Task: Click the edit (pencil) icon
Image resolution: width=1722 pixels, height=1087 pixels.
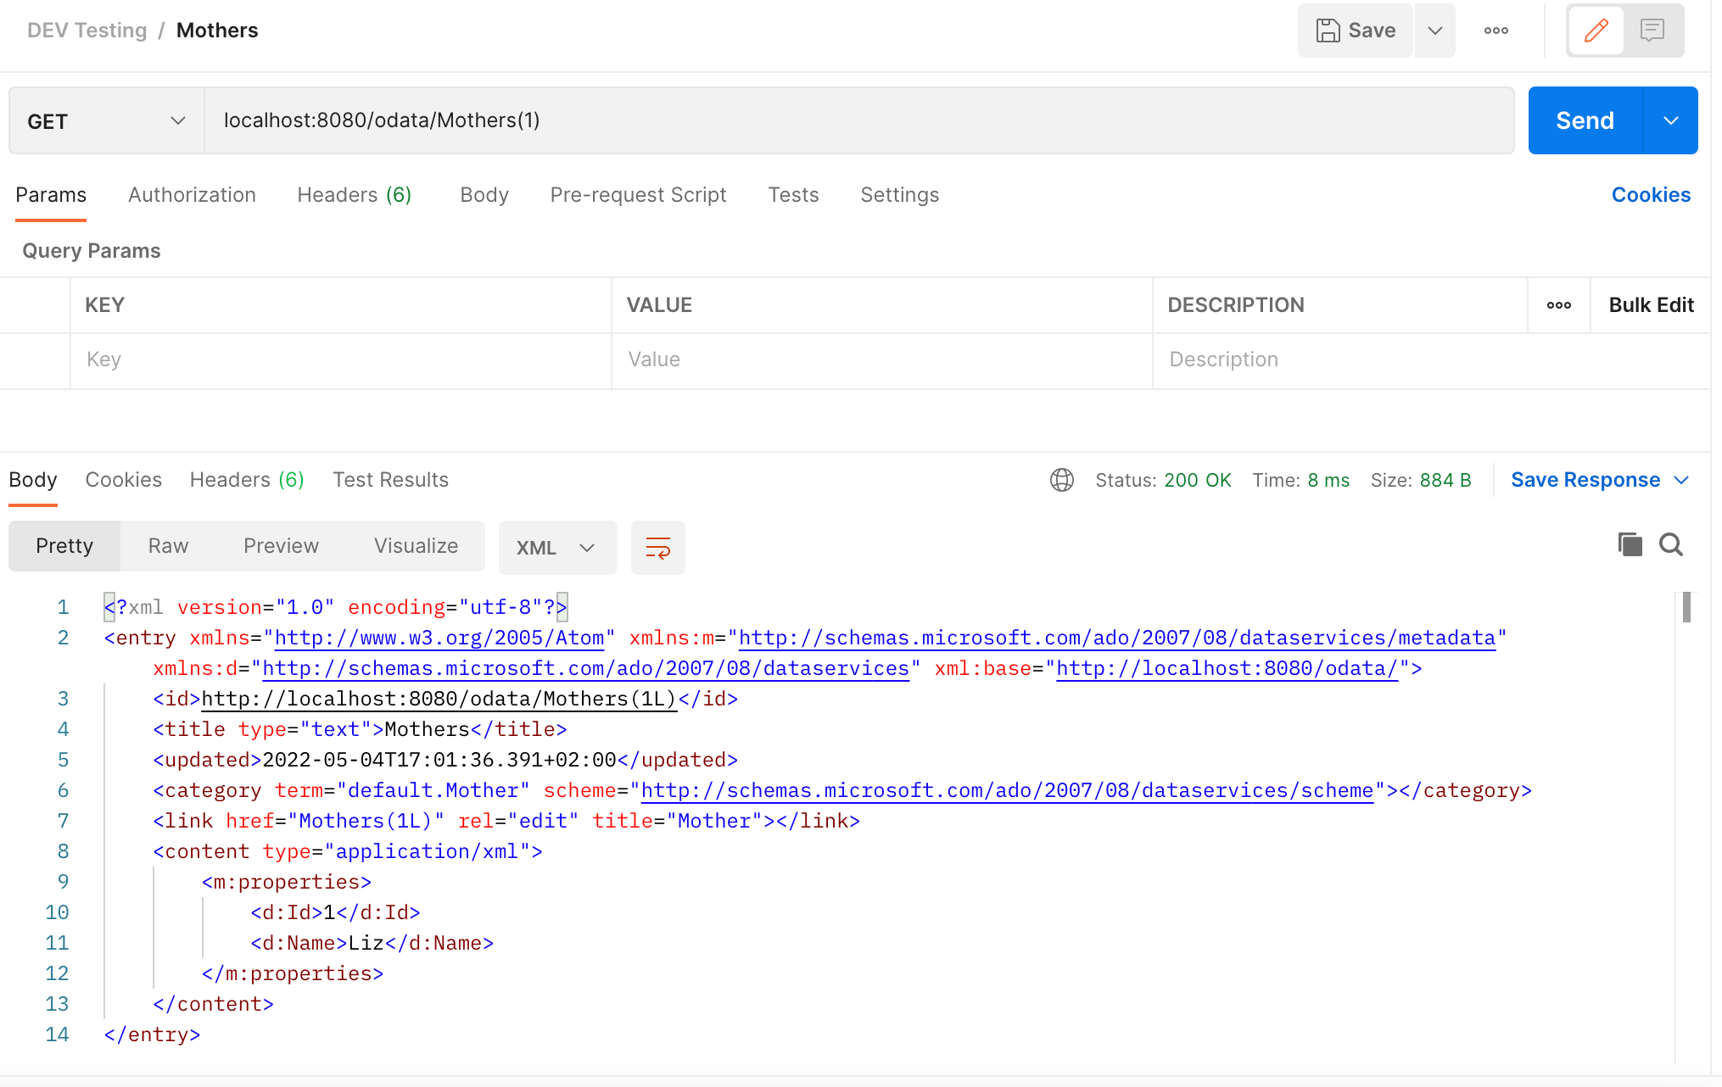Action: [x=1596, y=31]
